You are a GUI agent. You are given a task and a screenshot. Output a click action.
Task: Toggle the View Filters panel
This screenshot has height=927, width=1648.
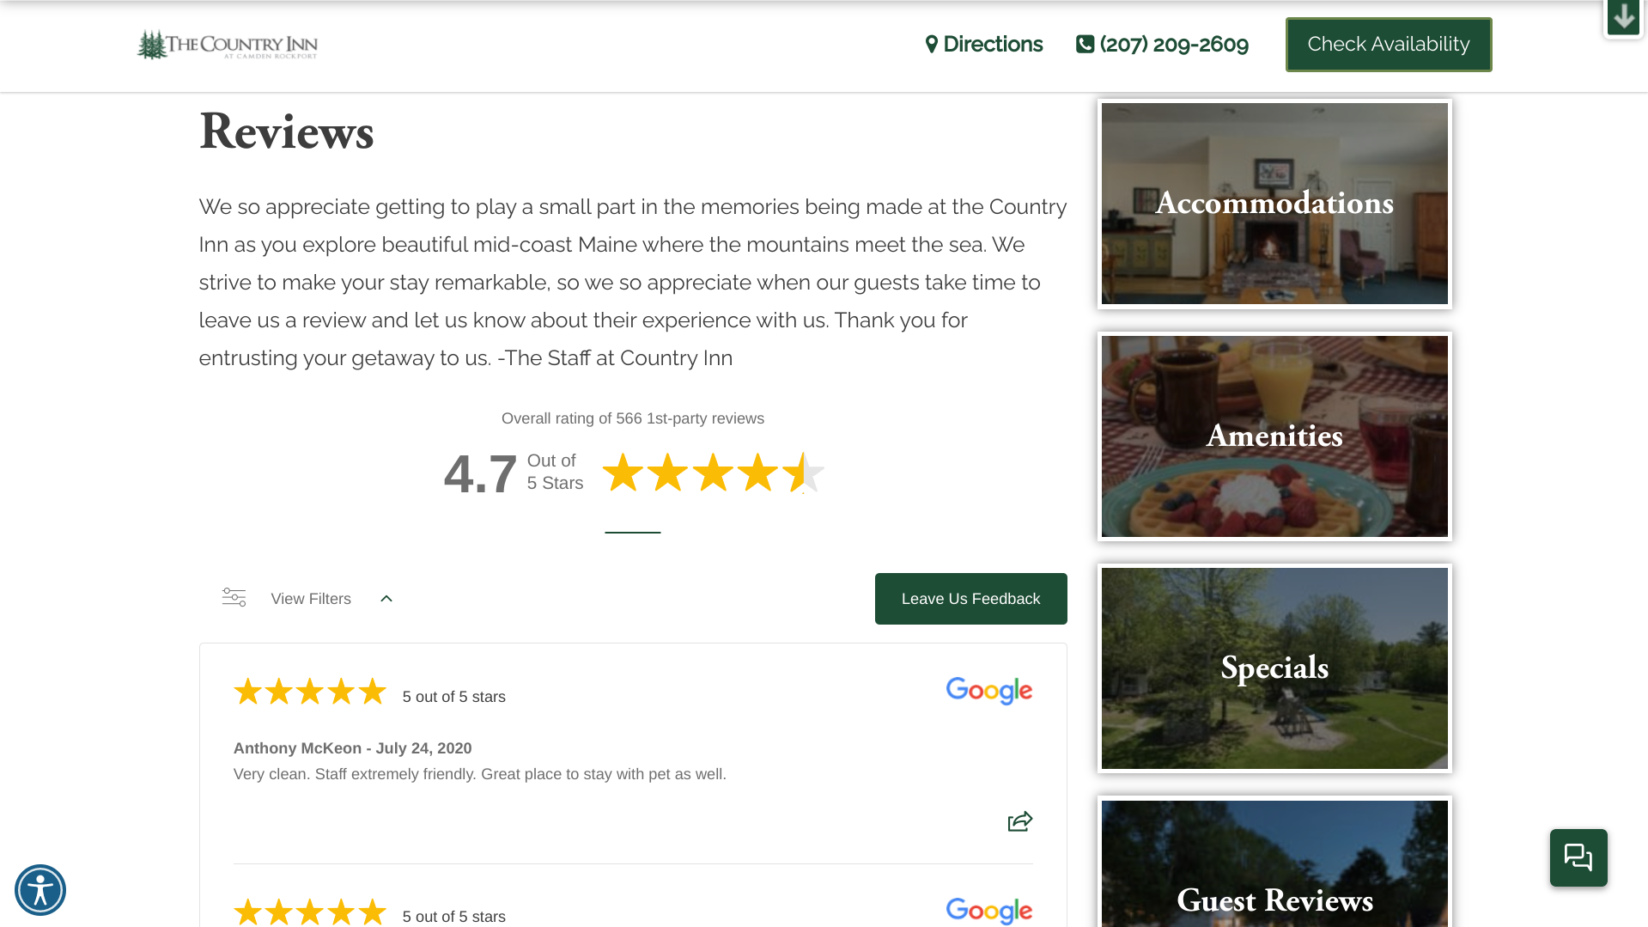tap(307, 599)
